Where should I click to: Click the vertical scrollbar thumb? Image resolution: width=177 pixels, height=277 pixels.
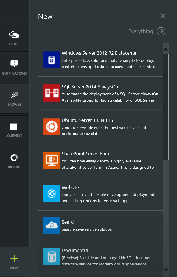point(166,107)
